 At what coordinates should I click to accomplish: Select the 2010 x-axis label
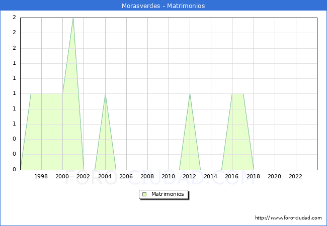tap(168, 176)
